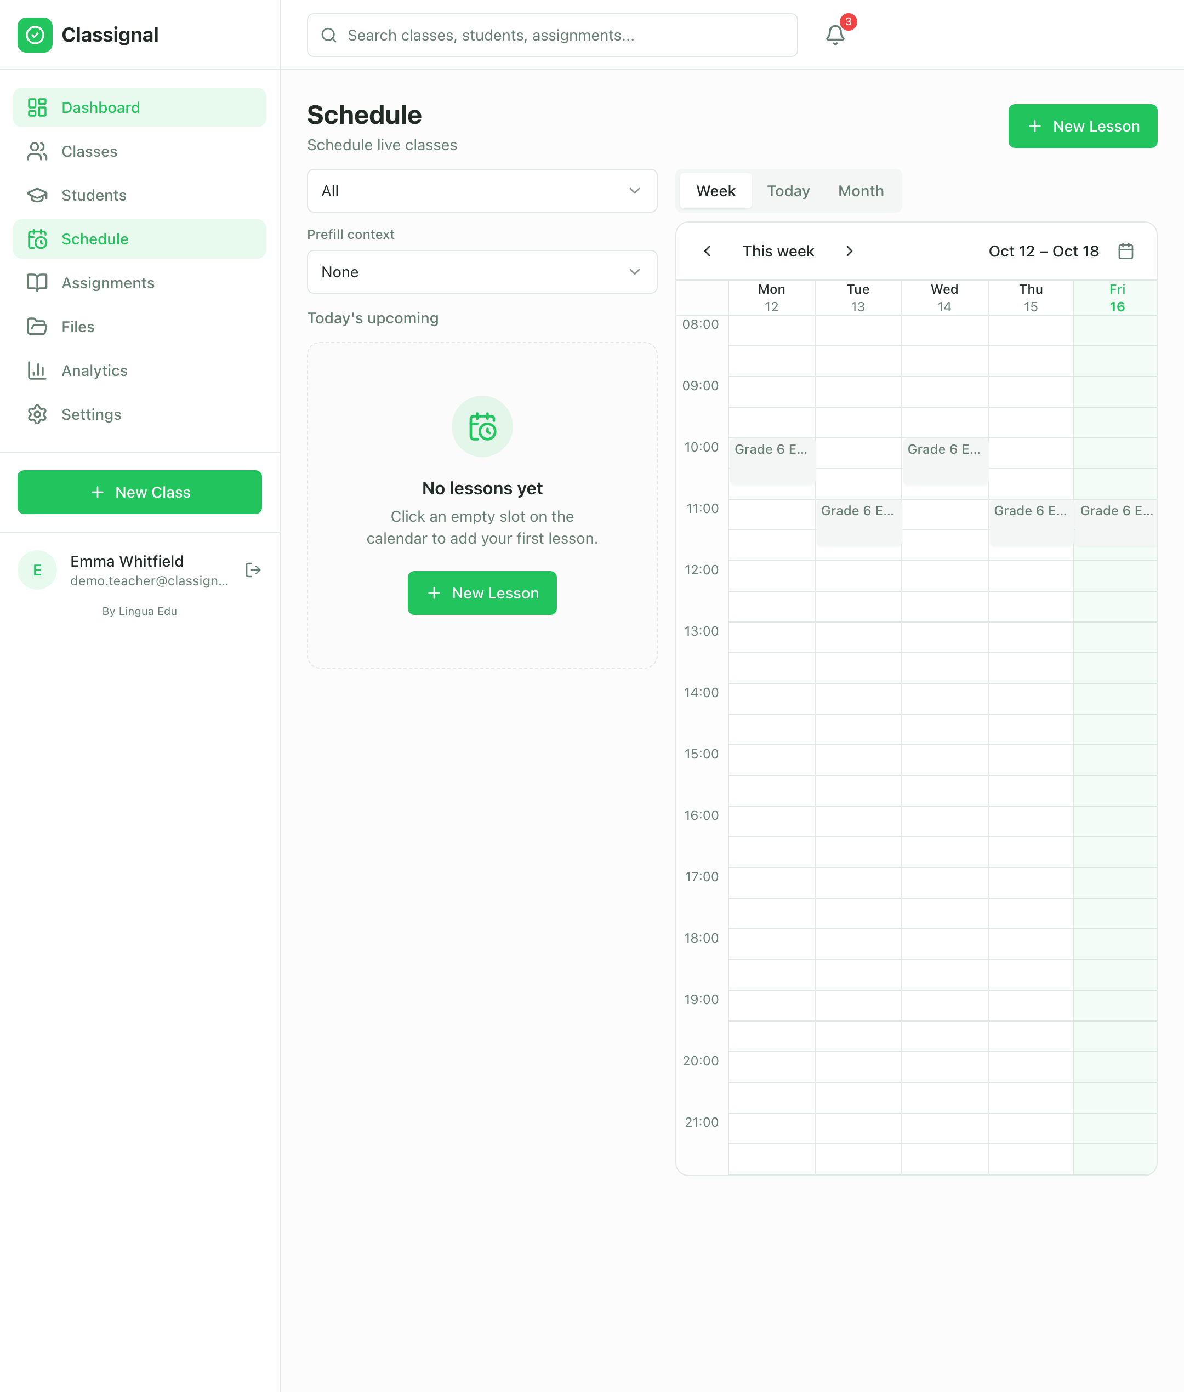This screenshot has height=1392, width=1184.
Task: Open Tuesday 11:00 Grade 6 lesson
Action: [858, 523]
